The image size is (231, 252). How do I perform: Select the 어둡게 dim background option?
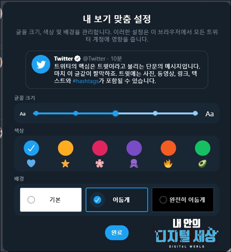coord(117,200)
